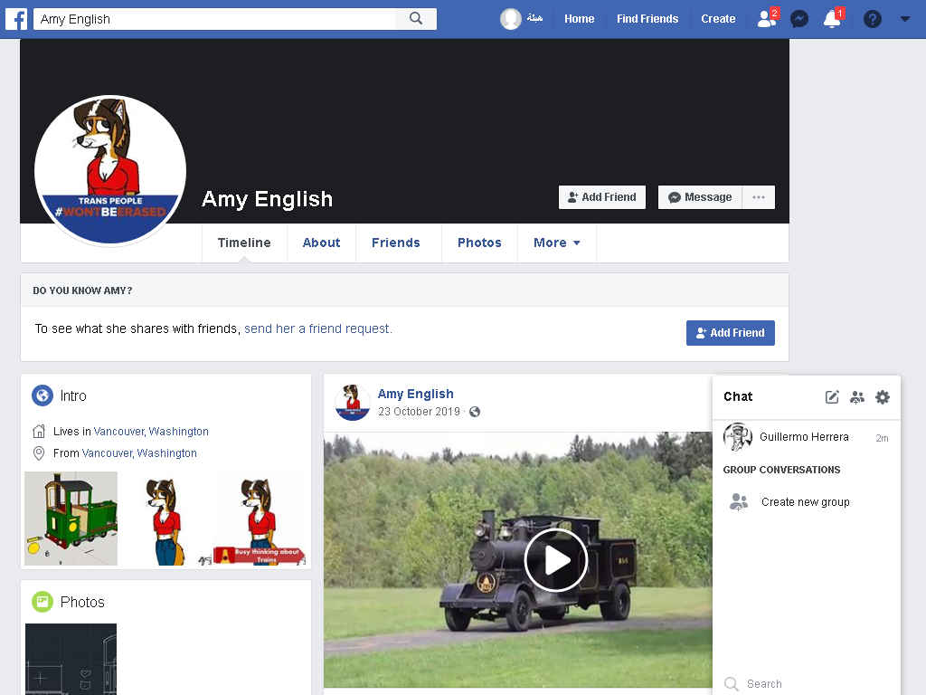Click the create group icon in Chat header
The image size is (926, 695).
[x=857, y=397]
